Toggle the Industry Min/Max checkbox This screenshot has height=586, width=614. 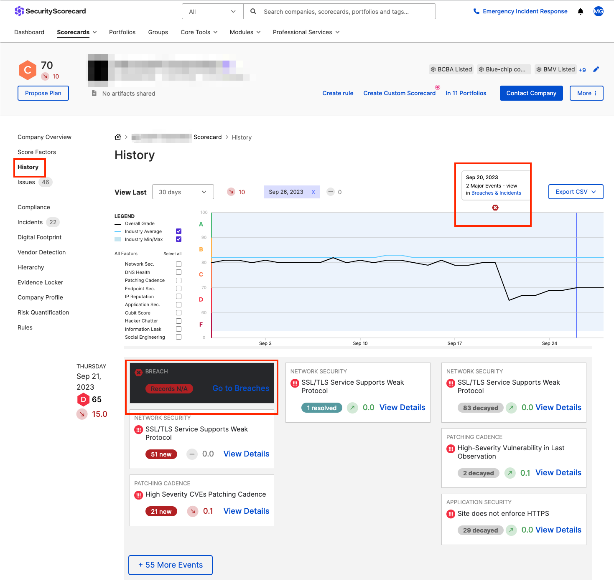coord(179,239)
